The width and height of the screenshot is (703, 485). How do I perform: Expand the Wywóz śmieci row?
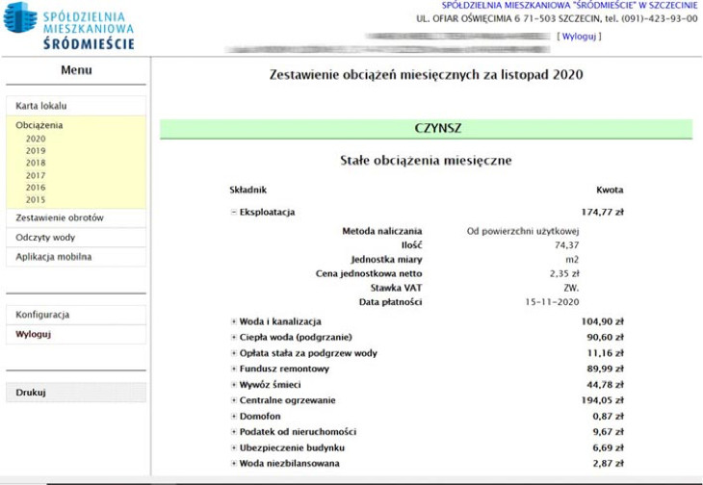pyautogui.click(x=233, y=385)
